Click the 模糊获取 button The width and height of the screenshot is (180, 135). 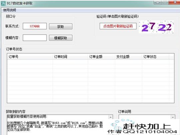(61, 38)
